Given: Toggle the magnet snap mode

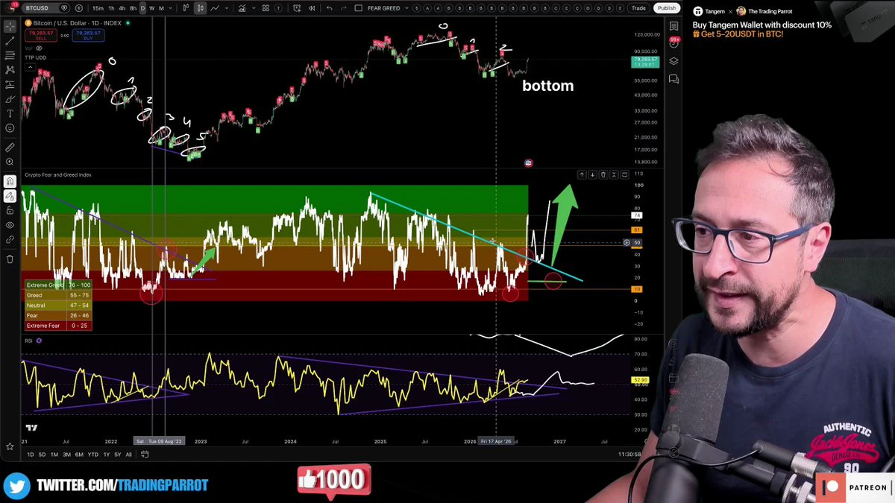Looking at the screenshot, I should [10, 181].
